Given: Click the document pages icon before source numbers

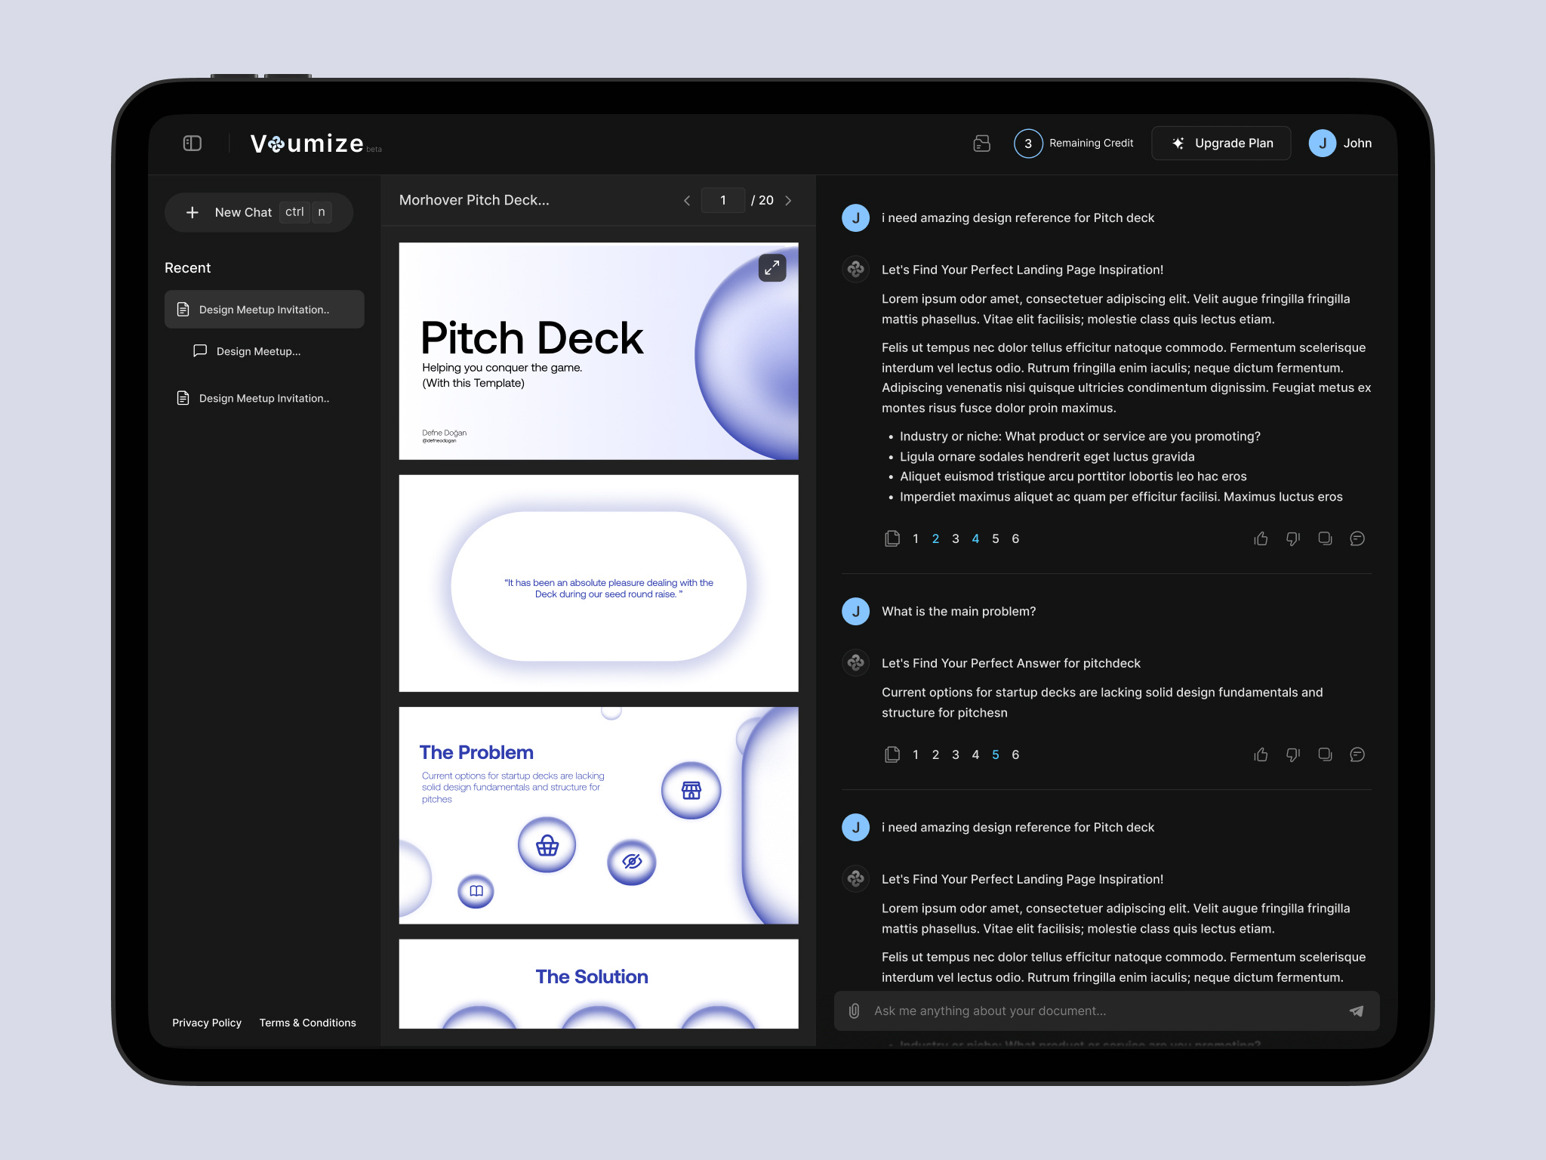Looking at the screenshot, I should coord(892,538).
